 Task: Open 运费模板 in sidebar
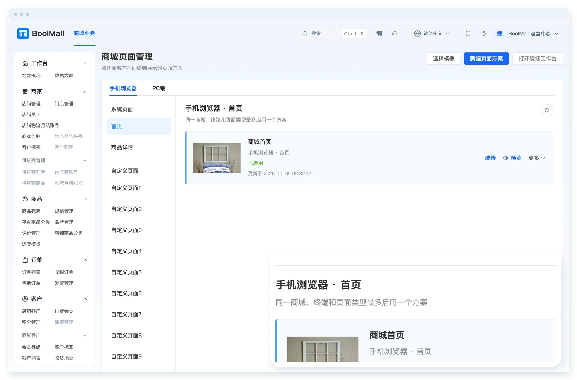pyautogui.click(x=31, y=244)
